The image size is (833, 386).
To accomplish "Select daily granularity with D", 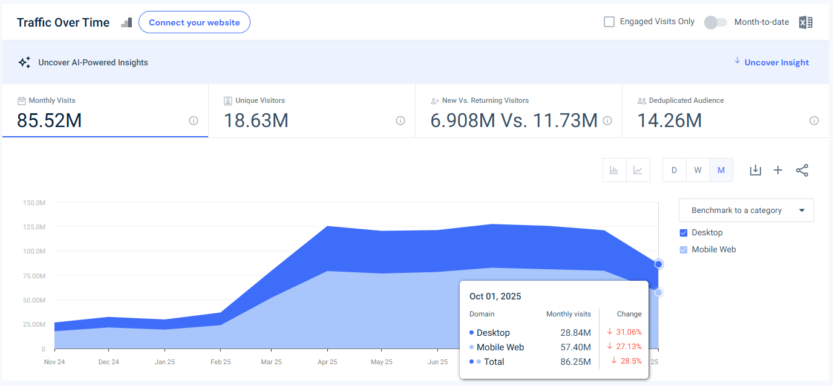I will click(x=674, y=170).
